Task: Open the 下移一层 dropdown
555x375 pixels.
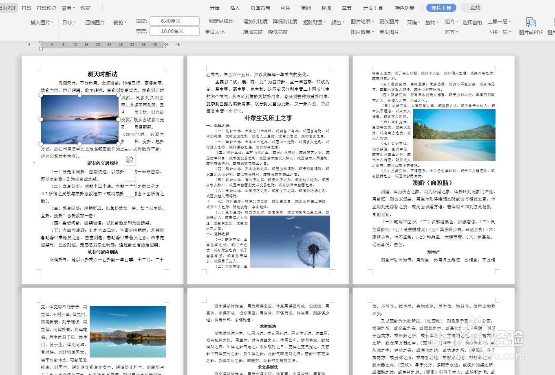Action: [x=499, y=32]
